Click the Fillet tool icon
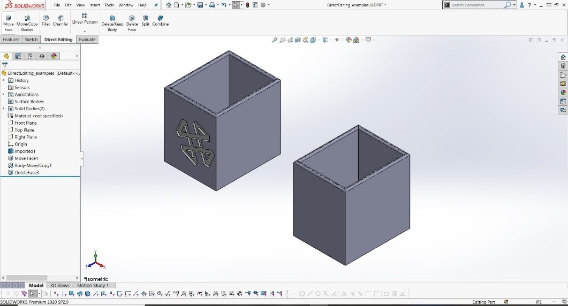 46,20
